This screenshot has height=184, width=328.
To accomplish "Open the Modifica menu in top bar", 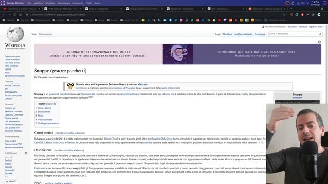I will click(38, 3).
